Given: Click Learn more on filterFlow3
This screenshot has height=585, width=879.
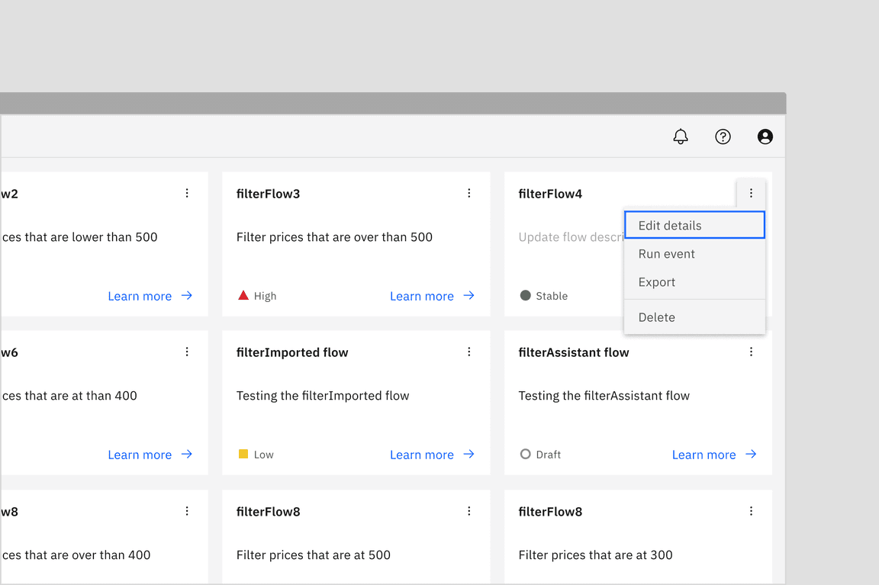Looking at the screenshot, I should pos(422,295).
